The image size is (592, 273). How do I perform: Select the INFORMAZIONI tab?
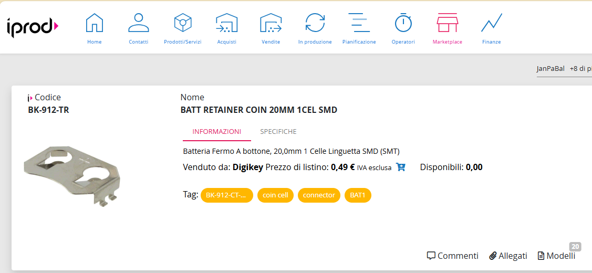(217, 132)
